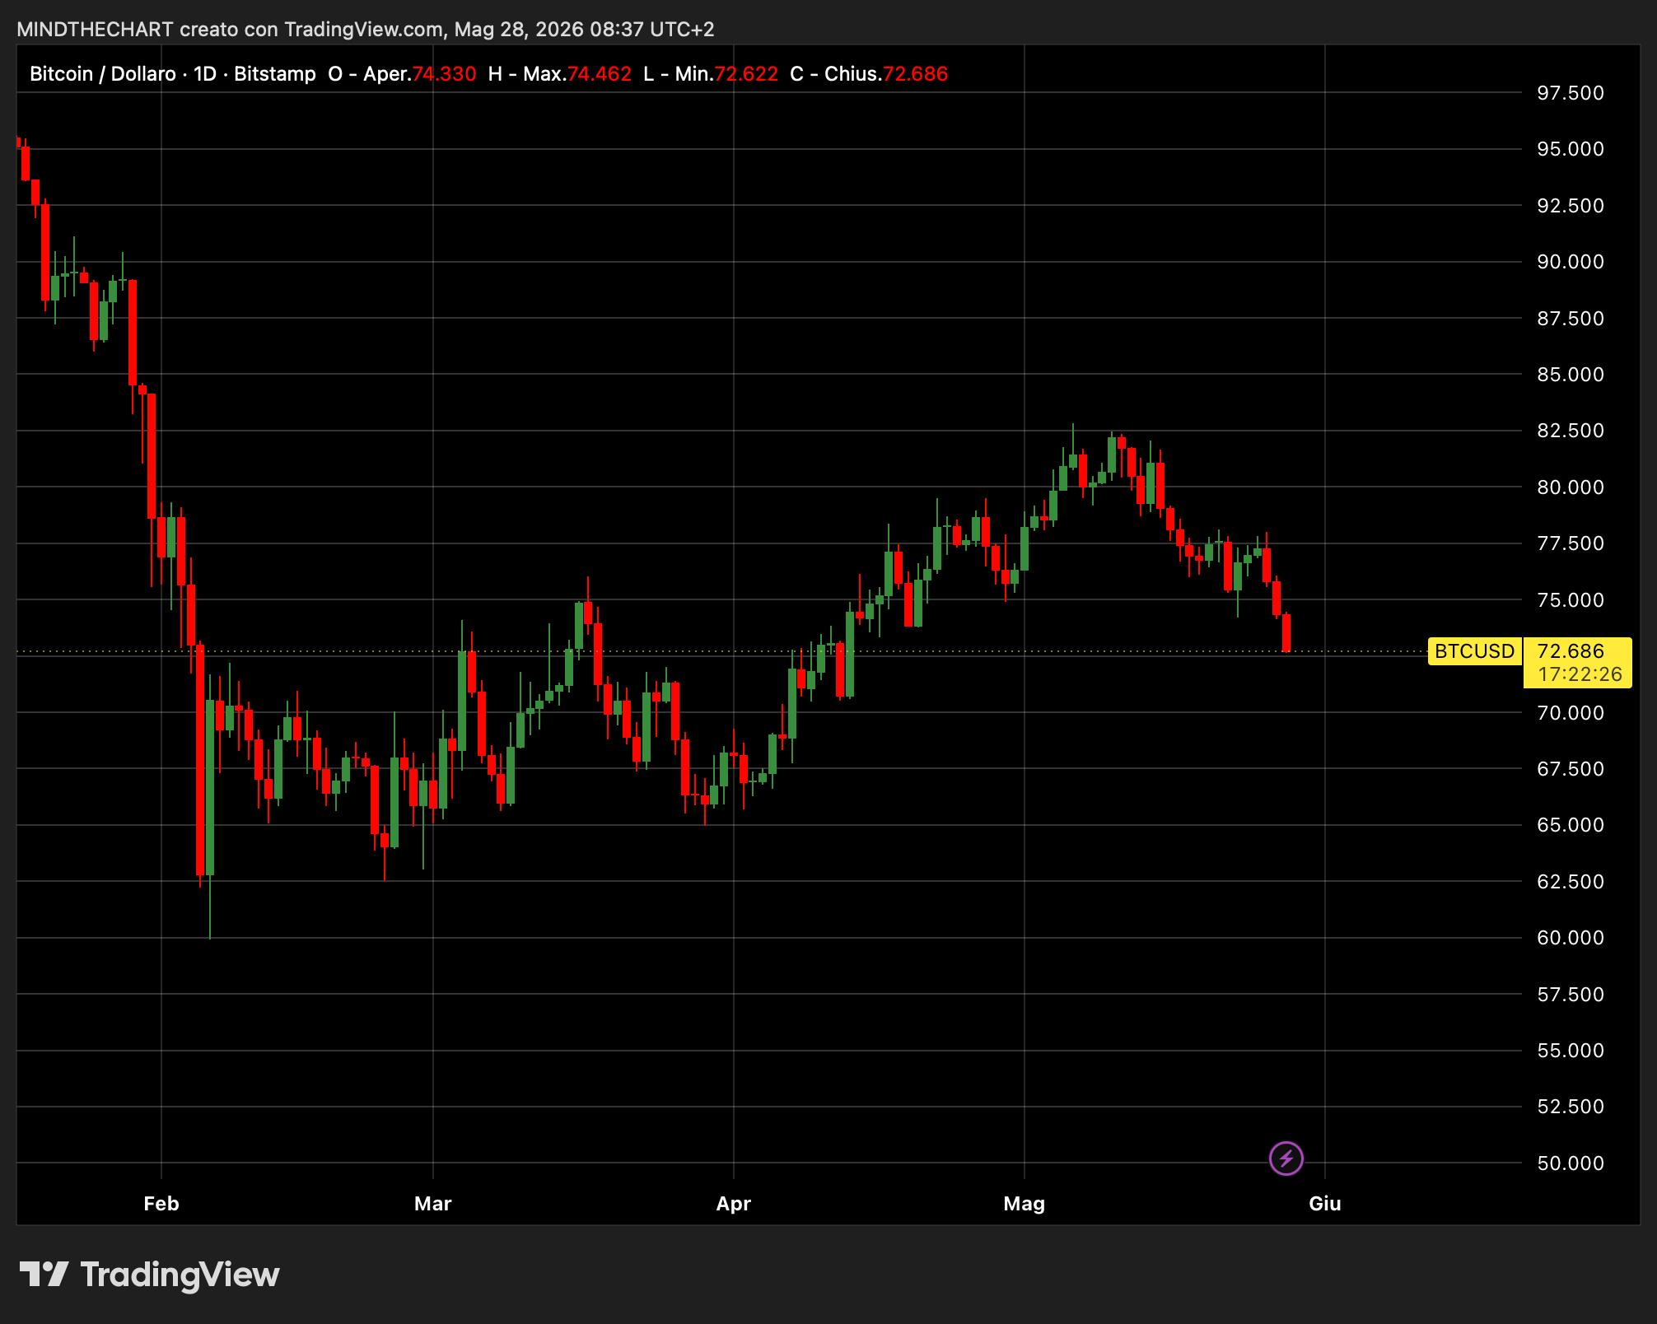Click the Bitstamp exchange label
Viewport: 1657px width, 1324px height.
point(275,74)
